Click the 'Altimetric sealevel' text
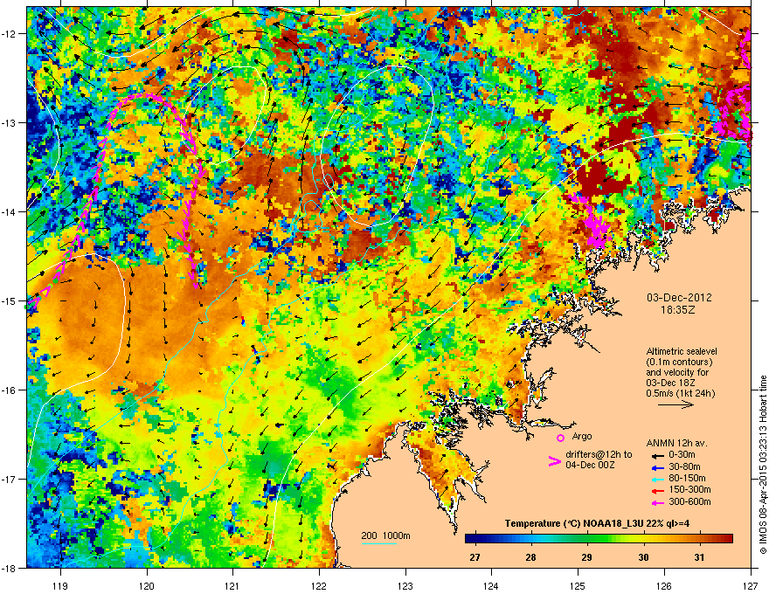This screenshot has width=769, height=594. click(x=682, y=351)
